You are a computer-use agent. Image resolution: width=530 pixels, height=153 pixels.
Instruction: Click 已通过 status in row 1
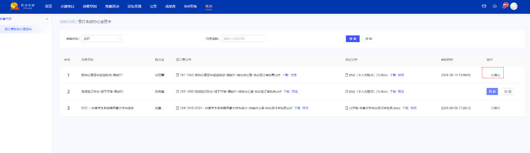click(x=495, y=75)
